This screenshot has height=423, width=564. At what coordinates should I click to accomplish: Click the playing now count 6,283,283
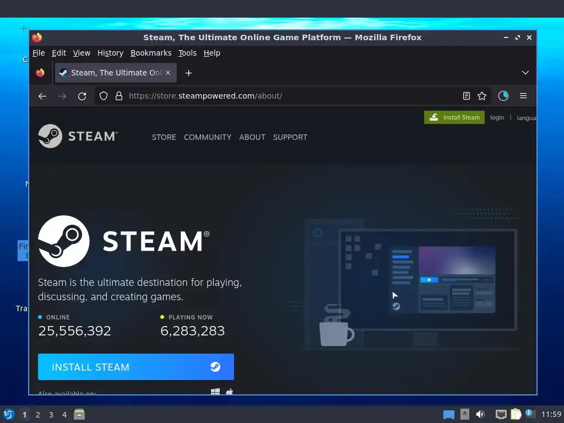tap(192, 330)
